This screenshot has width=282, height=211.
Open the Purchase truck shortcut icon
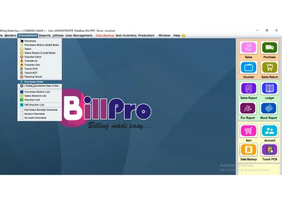tap(270, 48)
